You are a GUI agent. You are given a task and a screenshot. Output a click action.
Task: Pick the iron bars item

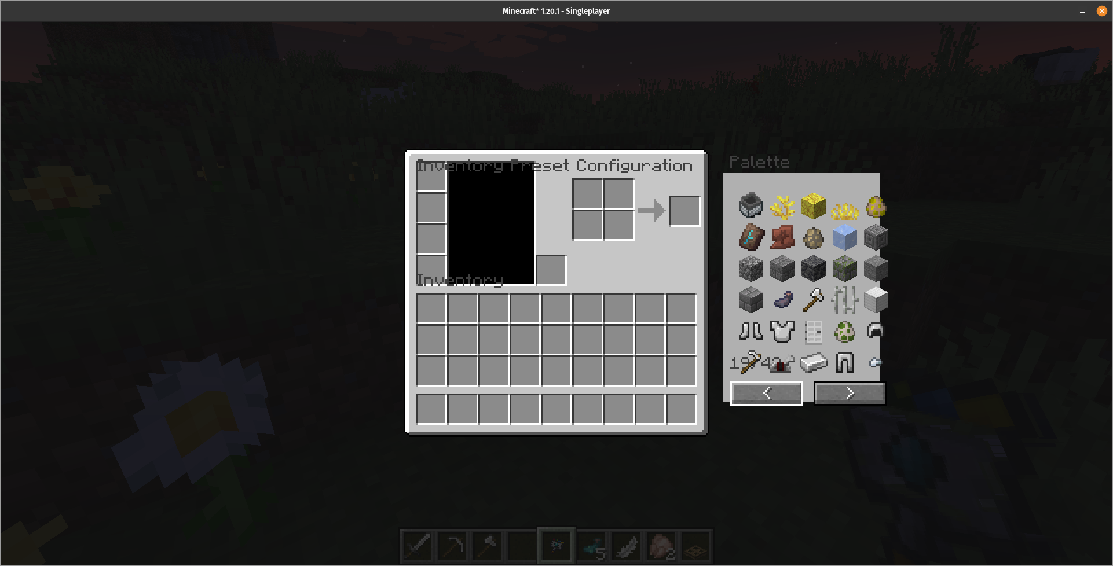click(x=845, y=300)
